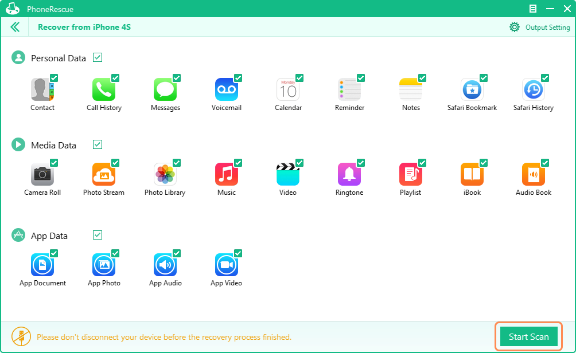Image resolution: width=576 pixels, height=353 pixels.
Task: Select the Call History phone icon
Action: [x=104, y=89]
